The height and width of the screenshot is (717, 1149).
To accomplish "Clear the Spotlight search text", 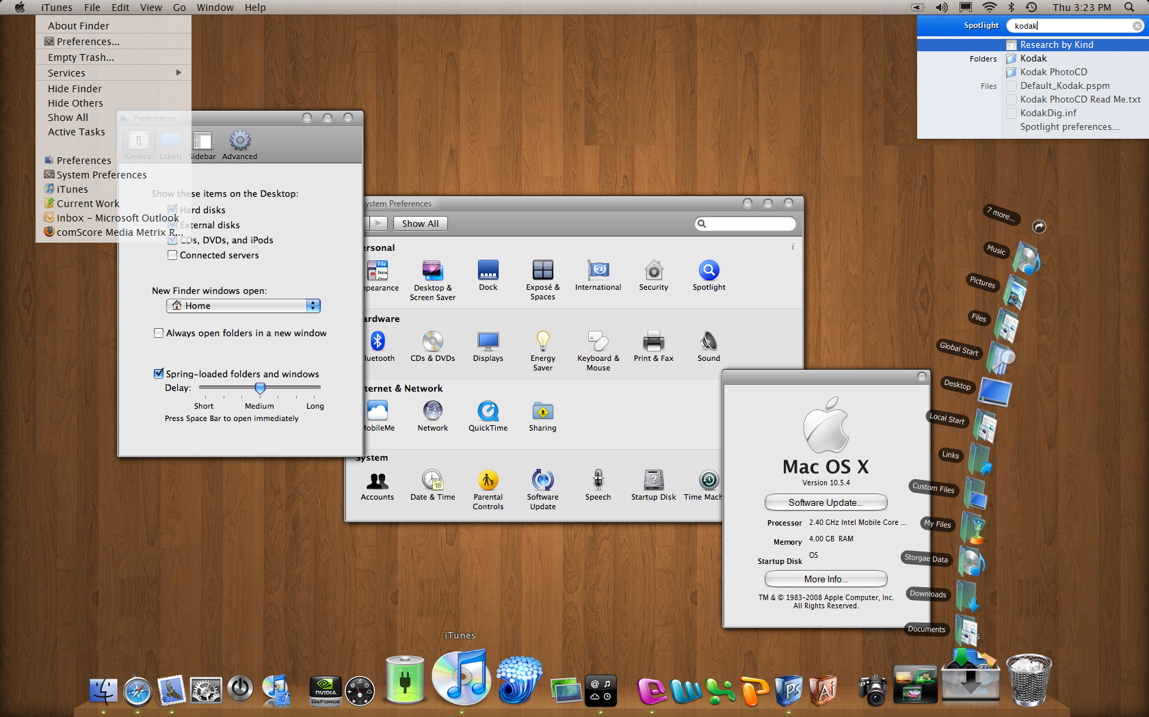I will 1137,26.
